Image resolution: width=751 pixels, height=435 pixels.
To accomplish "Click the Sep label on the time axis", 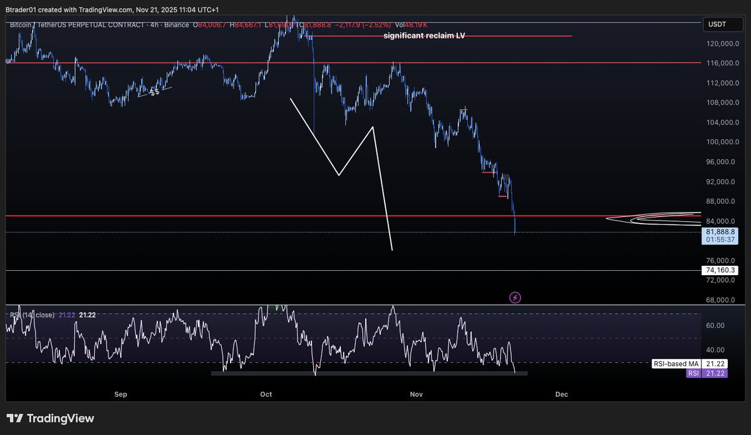I will (x=120, y=394).
